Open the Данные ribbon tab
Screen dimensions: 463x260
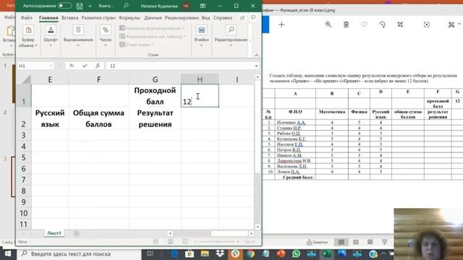click(153, 17)
